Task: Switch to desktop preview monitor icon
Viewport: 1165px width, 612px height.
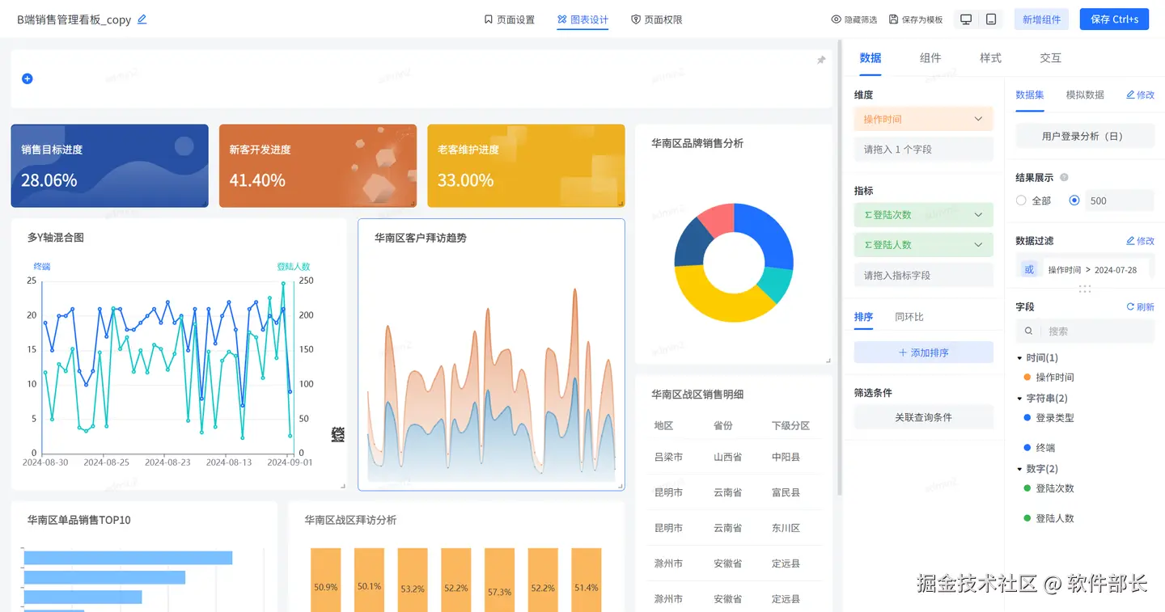Action: (x=966, y=19)
